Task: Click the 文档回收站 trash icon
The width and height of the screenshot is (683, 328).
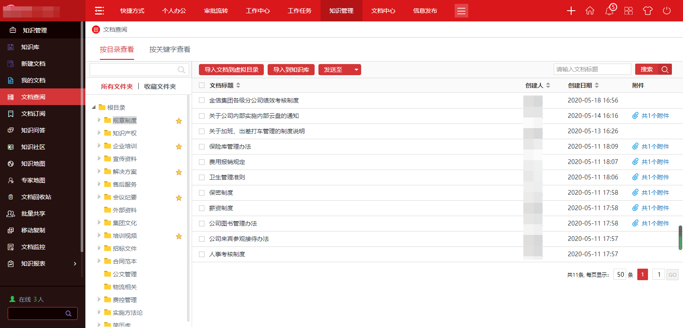Action: [x=11, y=197]
